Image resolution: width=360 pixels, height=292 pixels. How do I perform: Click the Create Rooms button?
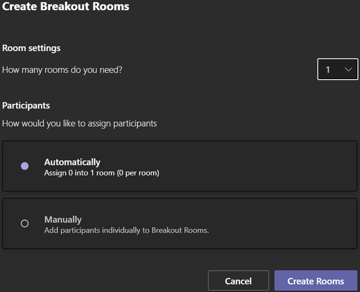(x=316, y=281)
